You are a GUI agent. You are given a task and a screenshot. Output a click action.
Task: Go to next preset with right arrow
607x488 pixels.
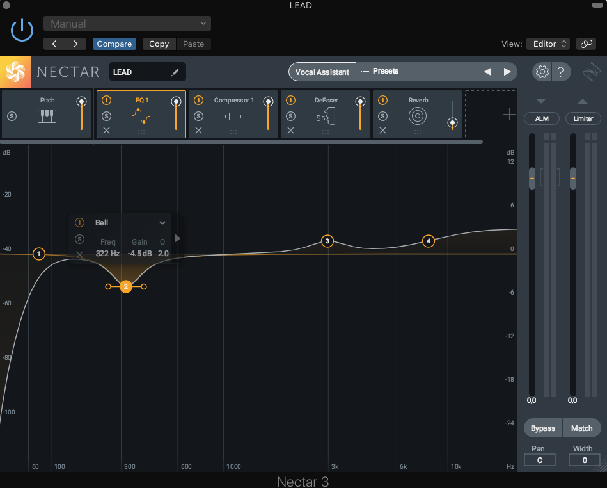click(x=75, y=44)
